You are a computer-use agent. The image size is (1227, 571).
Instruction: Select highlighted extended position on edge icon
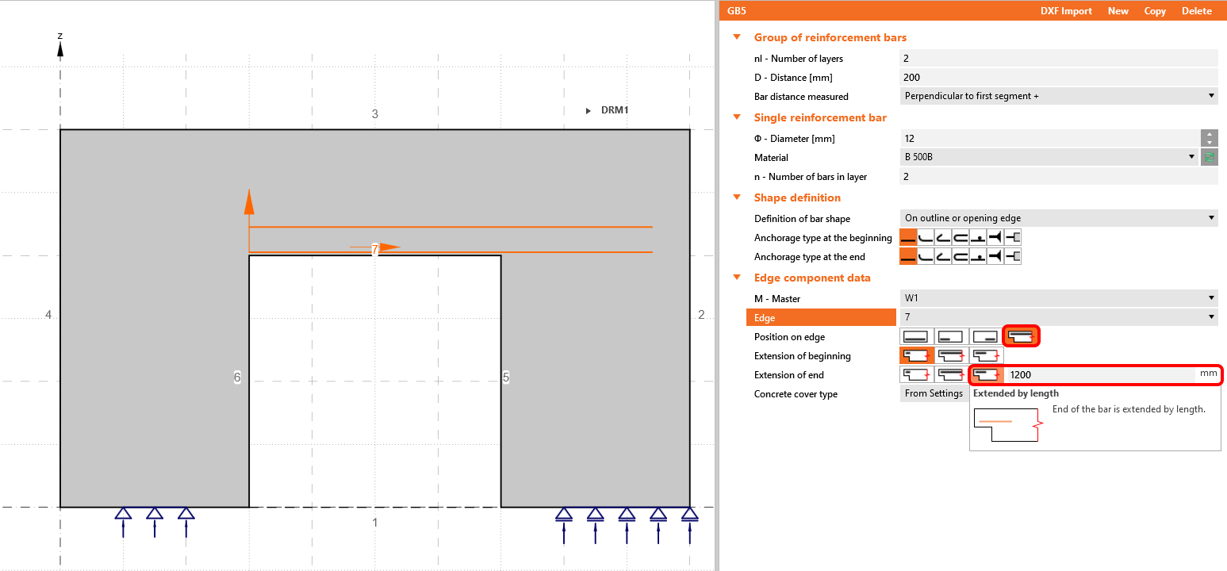pyautogui.click(x=1021, y=337)
